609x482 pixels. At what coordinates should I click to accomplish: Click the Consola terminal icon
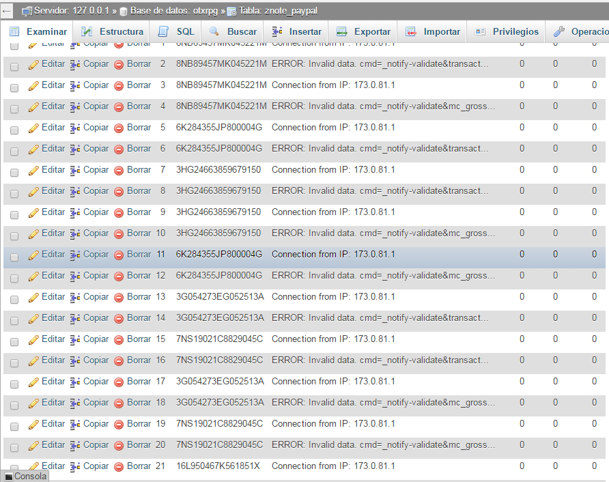pyautogui.click(x=9, y=477)
